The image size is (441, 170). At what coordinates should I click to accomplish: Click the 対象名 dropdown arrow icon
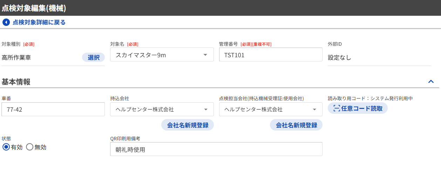tap(205, 55)
